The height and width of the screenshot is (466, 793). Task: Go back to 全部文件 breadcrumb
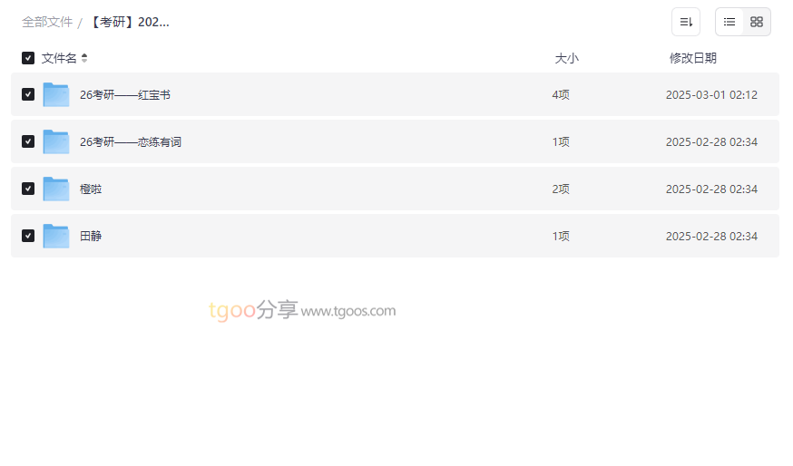coord(47,22)
